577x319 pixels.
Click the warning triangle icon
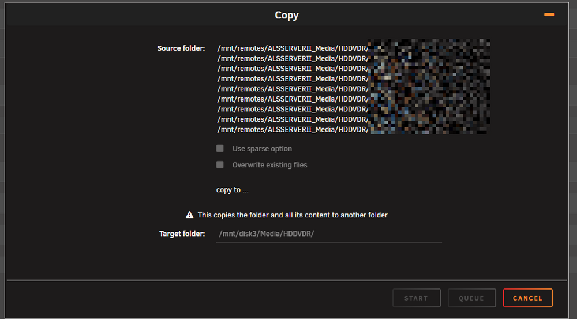point(189,215)
